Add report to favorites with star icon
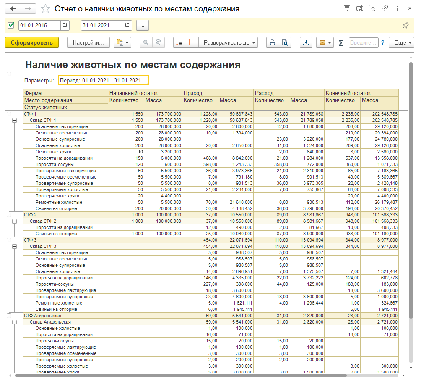 click(46, 9)
